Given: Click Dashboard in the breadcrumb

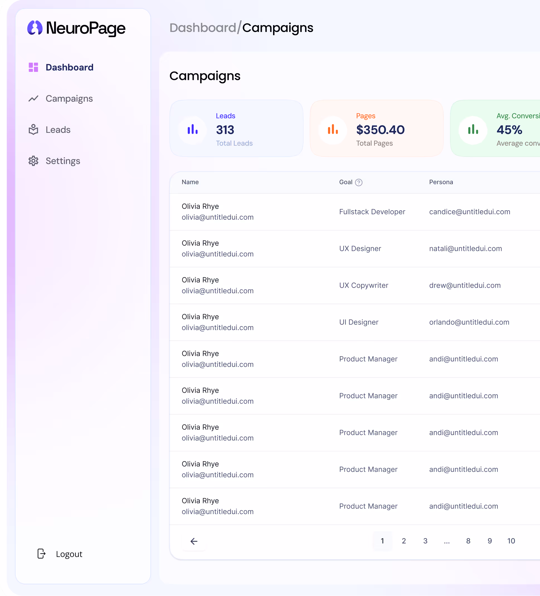Looking at the screenshot, I should click(203, 28).
